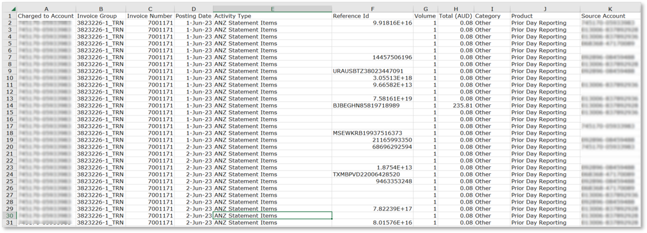Viewport: 647px width, 233px height.
Task: Select column E header
Action: coord(272,9)
